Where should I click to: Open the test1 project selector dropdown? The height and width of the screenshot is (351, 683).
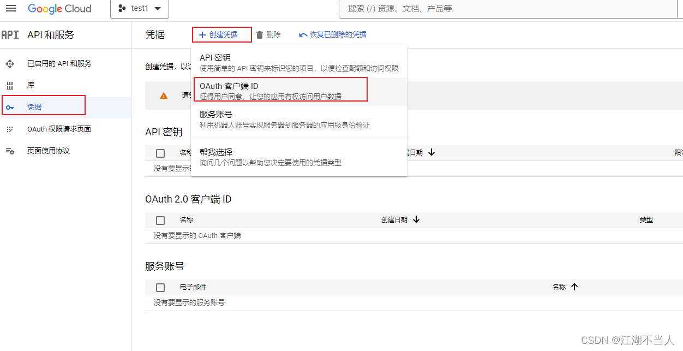pos(140,9)
